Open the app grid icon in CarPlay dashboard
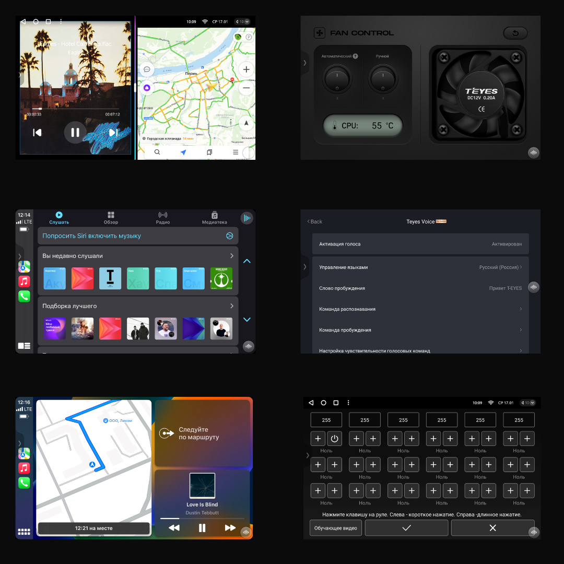Viewport: 564px width, 564px height. coord(24,532)
